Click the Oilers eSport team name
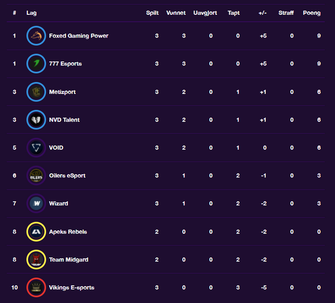The height and width of the screenshot is (303, 335). point(67,176)
